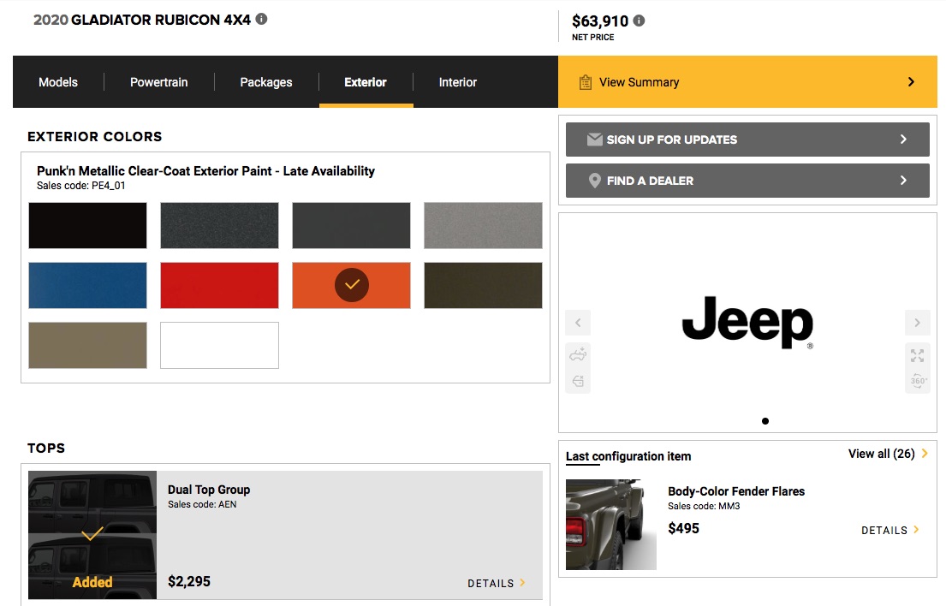Expand vehicle image to fullscreen
The height and width of the screenshot is (606, 946).
917,355
